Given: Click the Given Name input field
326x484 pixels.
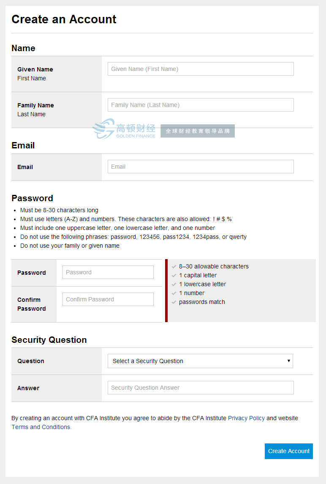Looking at the screenshot, I should (201, 69).
